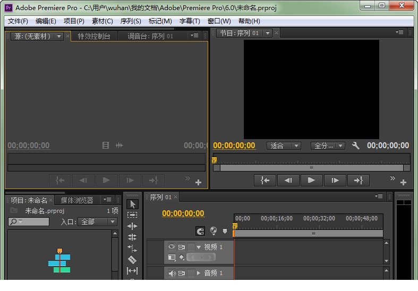Open the source panel group menu
The image size is (418, 291).
click(194, 35)
